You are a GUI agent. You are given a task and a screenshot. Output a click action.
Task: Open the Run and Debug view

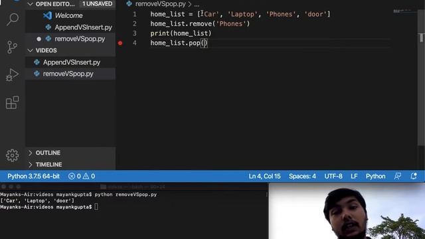coord(12,74)
